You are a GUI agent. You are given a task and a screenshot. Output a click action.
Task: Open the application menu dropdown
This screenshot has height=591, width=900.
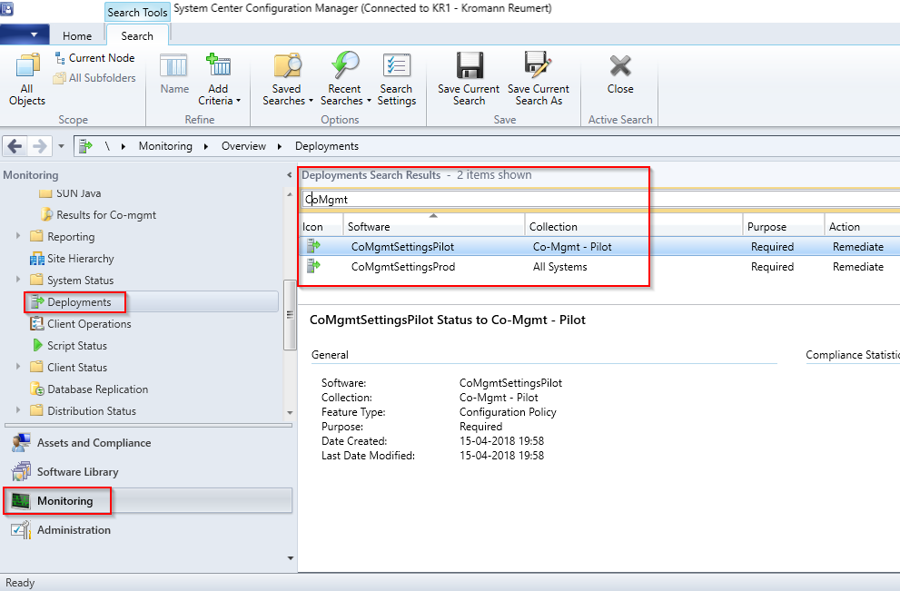25,34
